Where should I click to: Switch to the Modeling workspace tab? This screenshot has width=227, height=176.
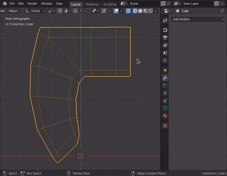[92, 4]
